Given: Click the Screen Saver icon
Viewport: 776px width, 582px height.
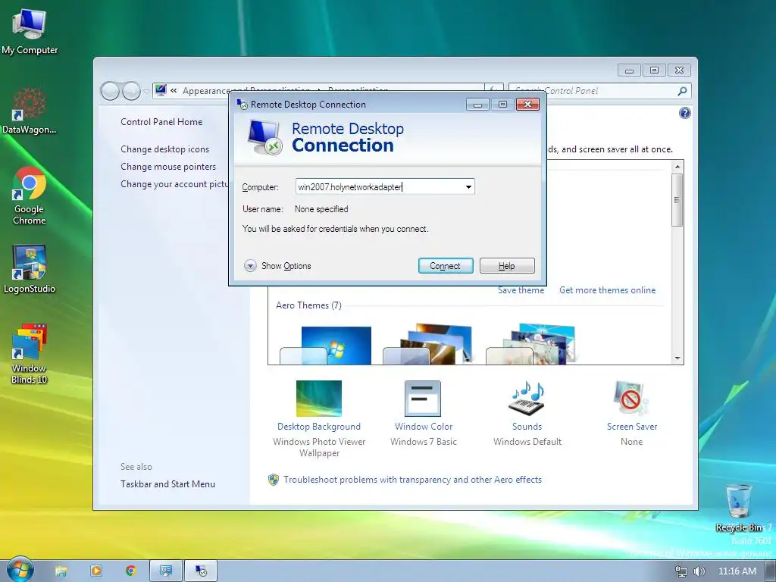Looking at the screenshot, I should 631,399.
